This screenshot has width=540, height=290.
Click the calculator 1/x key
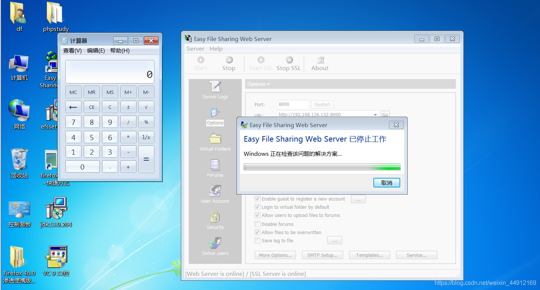tap(146, 137)
